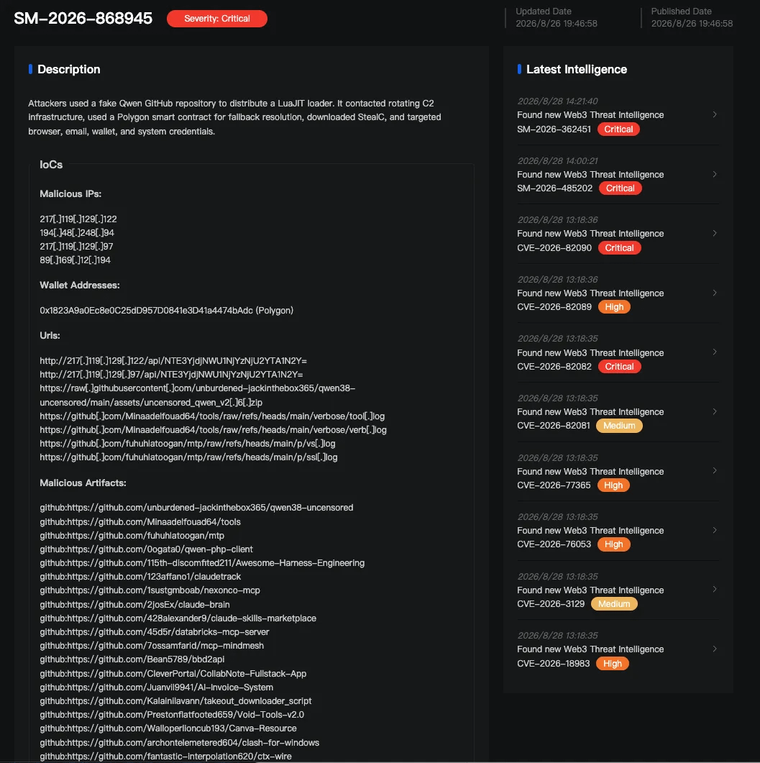Viewport: 760px width, 763px height.
Task: Click artifact fuhuhlatoogan/mtp
Action: coord(132,535)
